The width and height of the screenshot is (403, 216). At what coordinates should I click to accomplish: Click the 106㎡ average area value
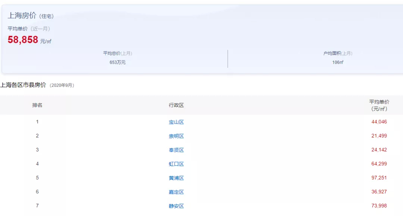(338, 62)
